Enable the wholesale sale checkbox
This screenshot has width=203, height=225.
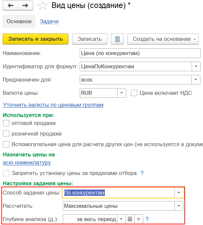[6, 123]
